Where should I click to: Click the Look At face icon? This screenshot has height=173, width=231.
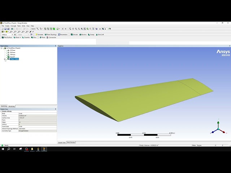[96, 29]
